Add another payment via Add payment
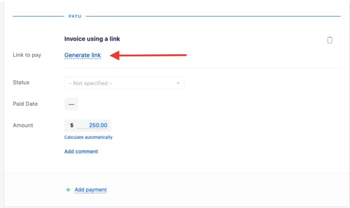Image resolution: width=350 pixels, height=208 pixels. click(91, 190)
